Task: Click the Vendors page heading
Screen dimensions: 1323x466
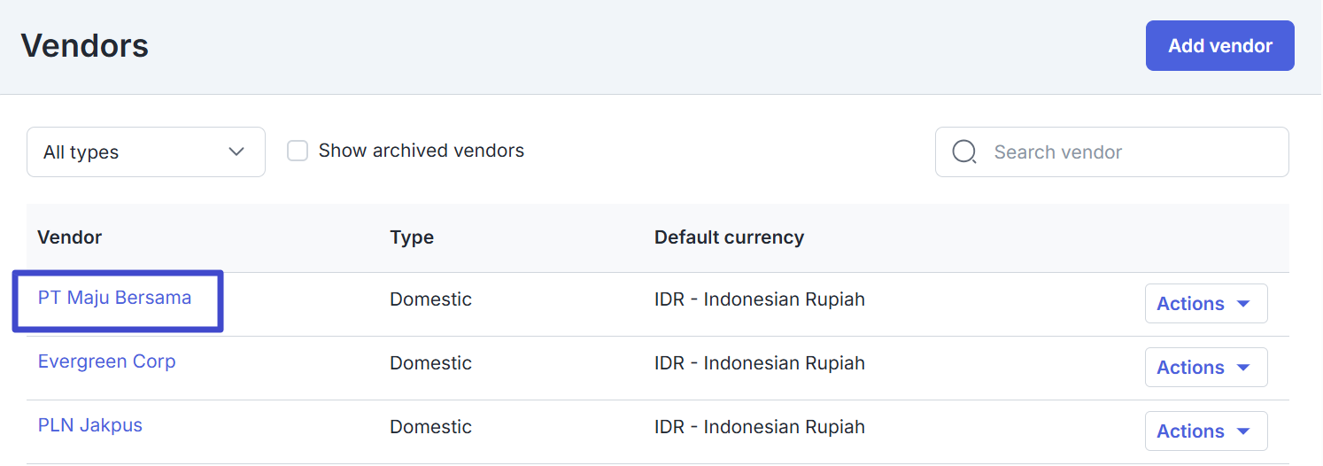Action: [x=84, y=46]
